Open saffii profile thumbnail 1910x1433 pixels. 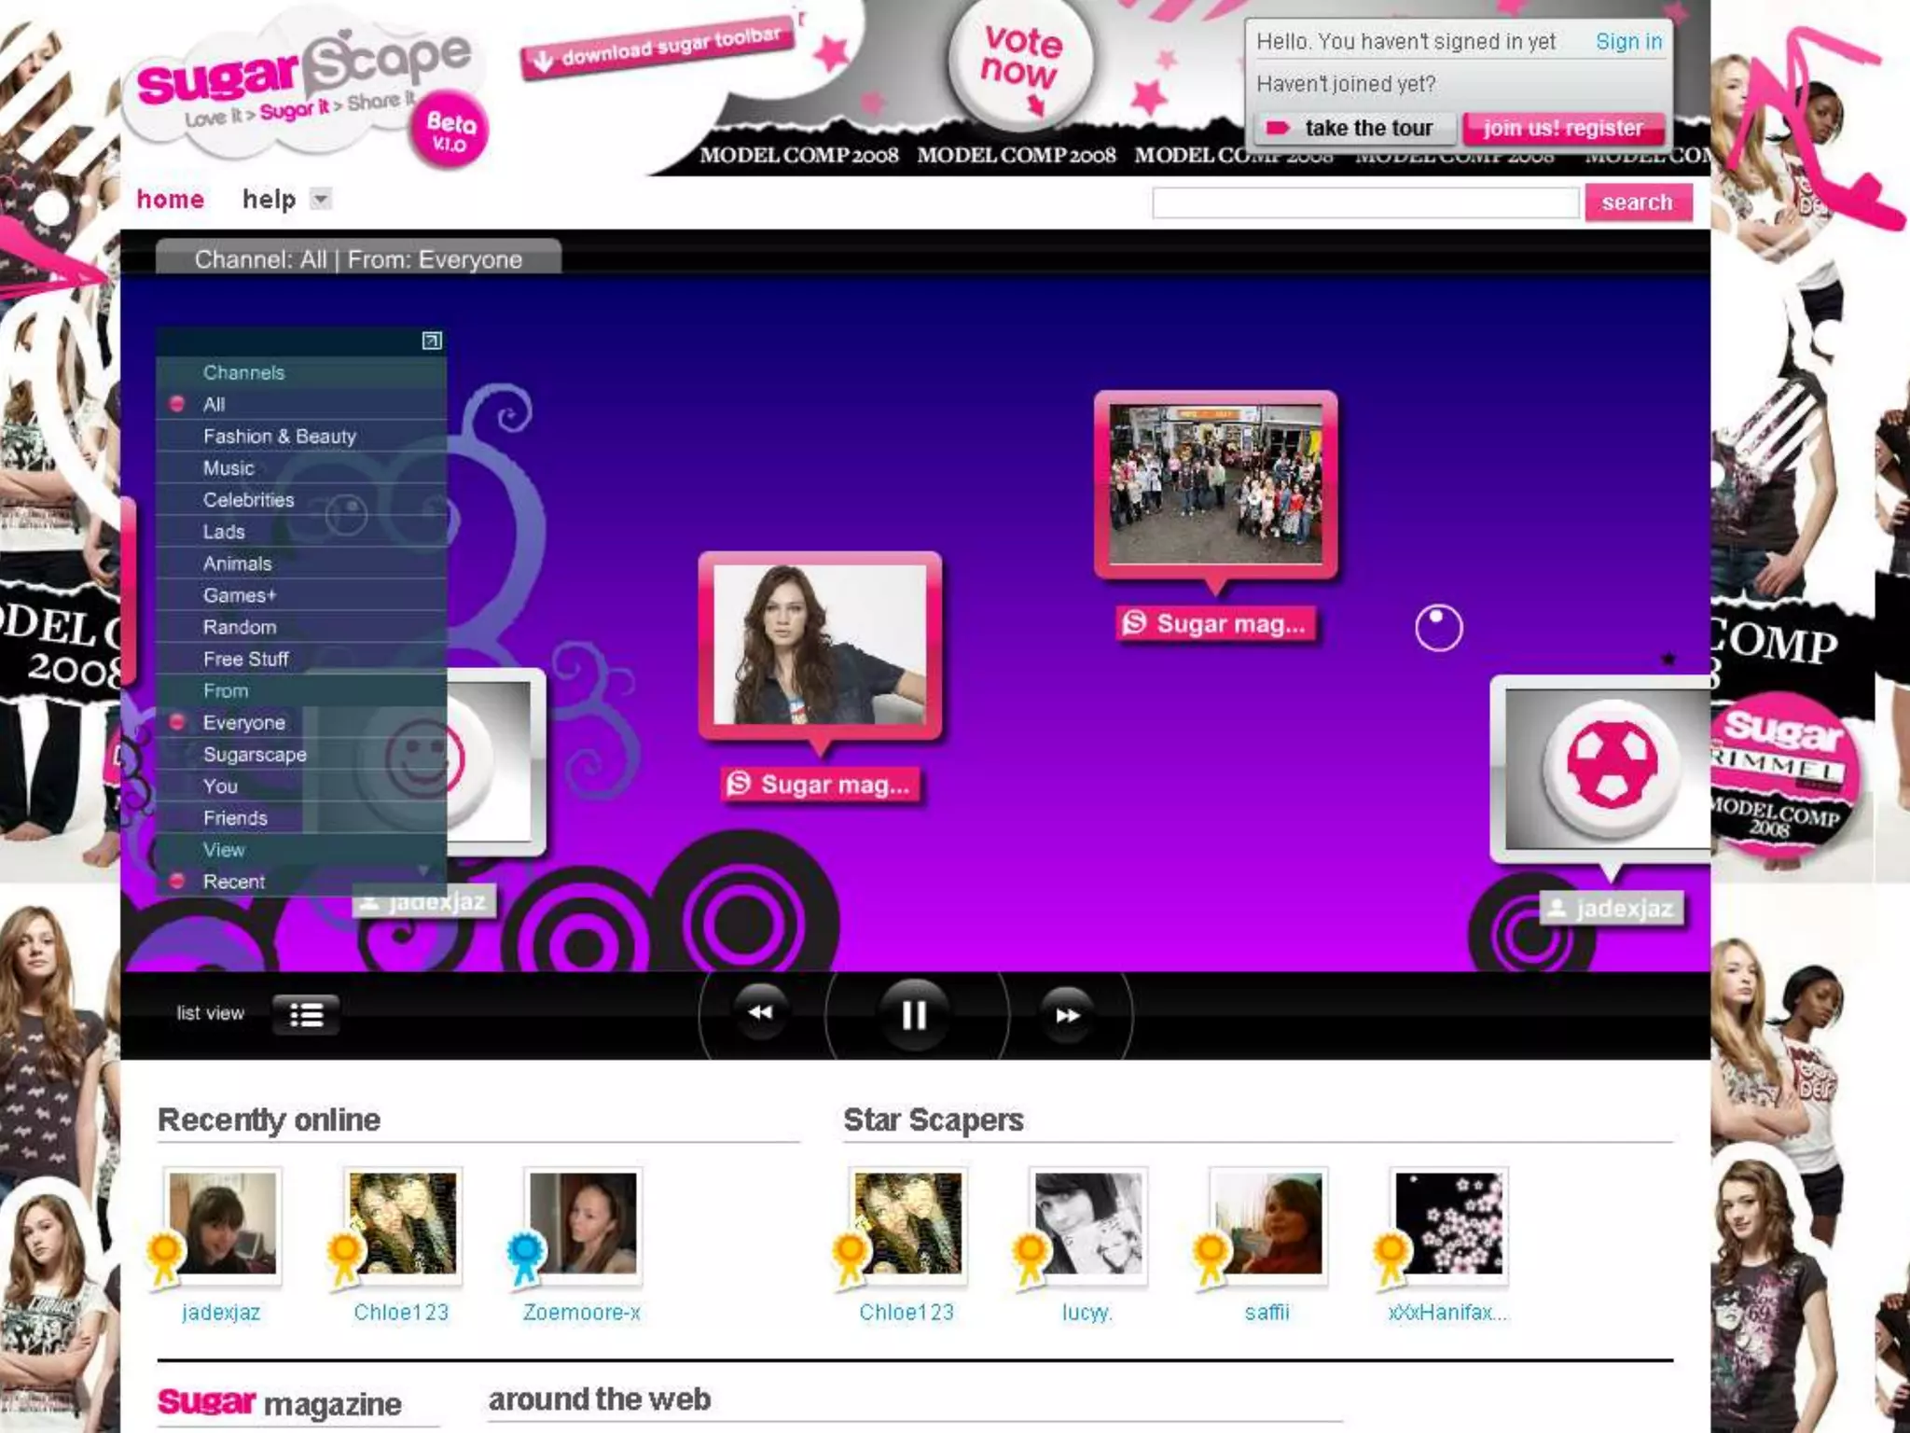point(1268,1223)
